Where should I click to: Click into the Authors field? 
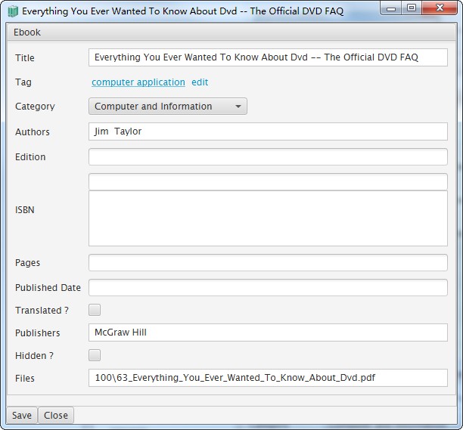(268, 131)
